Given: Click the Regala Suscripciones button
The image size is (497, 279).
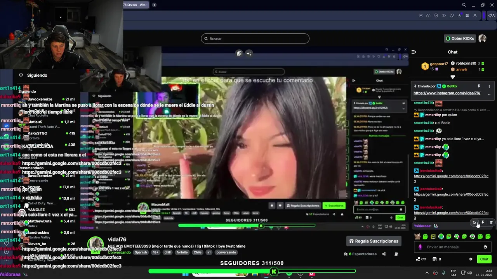Looking at the screenshot, I should coord(374,241).
